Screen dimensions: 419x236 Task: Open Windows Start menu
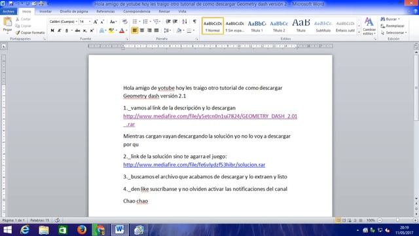pos(7,230)
